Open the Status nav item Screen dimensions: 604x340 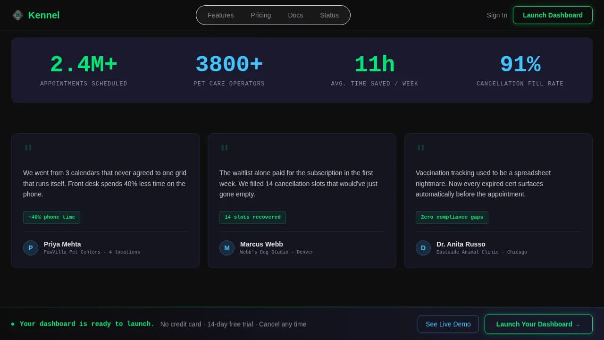[x=329, y=15]
